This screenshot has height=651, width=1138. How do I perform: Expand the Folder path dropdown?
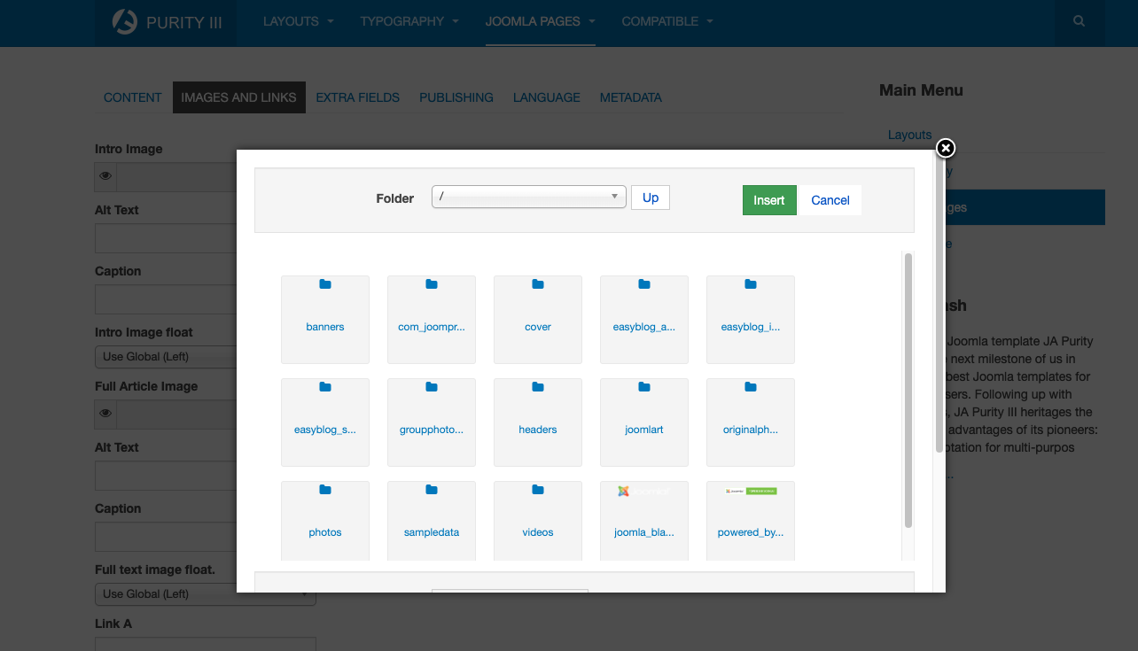528,197
